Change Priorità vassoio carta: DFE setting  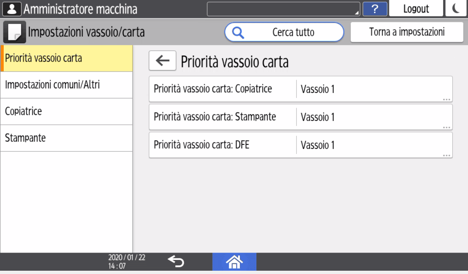[x=301, y=145]
